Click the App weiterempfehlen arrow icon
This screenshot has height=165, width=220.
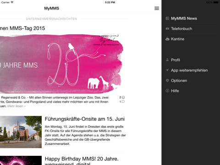(x=167, y=70)
